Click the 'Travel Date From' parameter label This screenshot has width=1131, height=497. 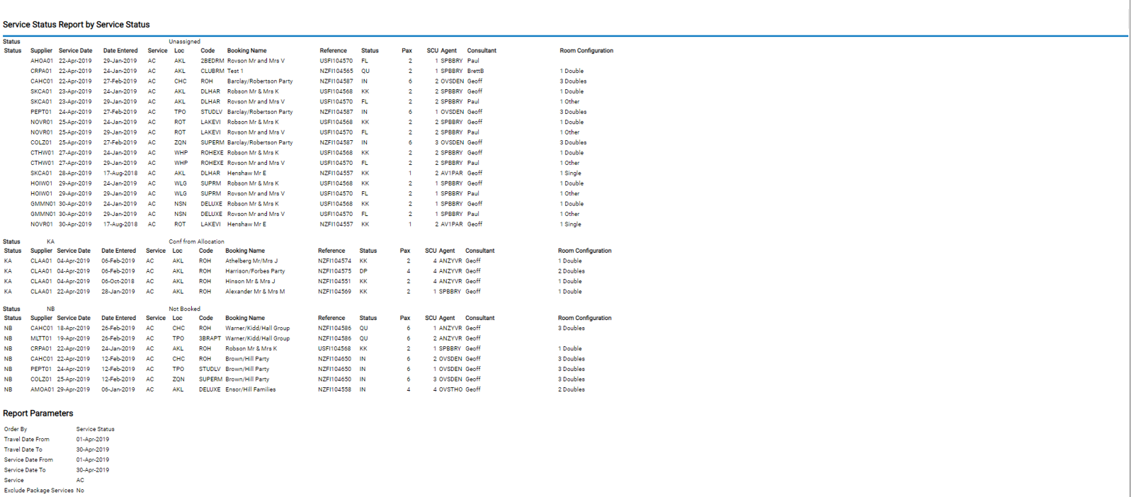pos(27,440)
